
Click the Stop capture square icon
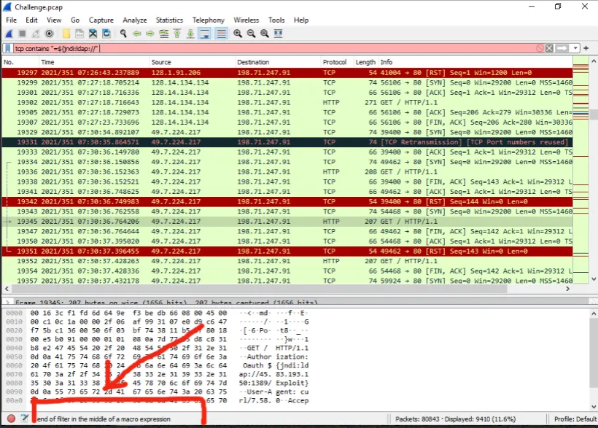(x=22, y=34)
